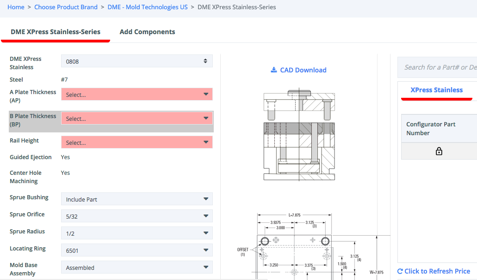
Task: Click the Center Hole Machining Yes value
Action: click(65, 173)
